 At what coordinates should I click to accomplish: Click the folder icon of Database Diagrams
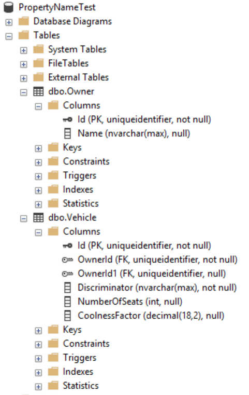pos(24,21)
